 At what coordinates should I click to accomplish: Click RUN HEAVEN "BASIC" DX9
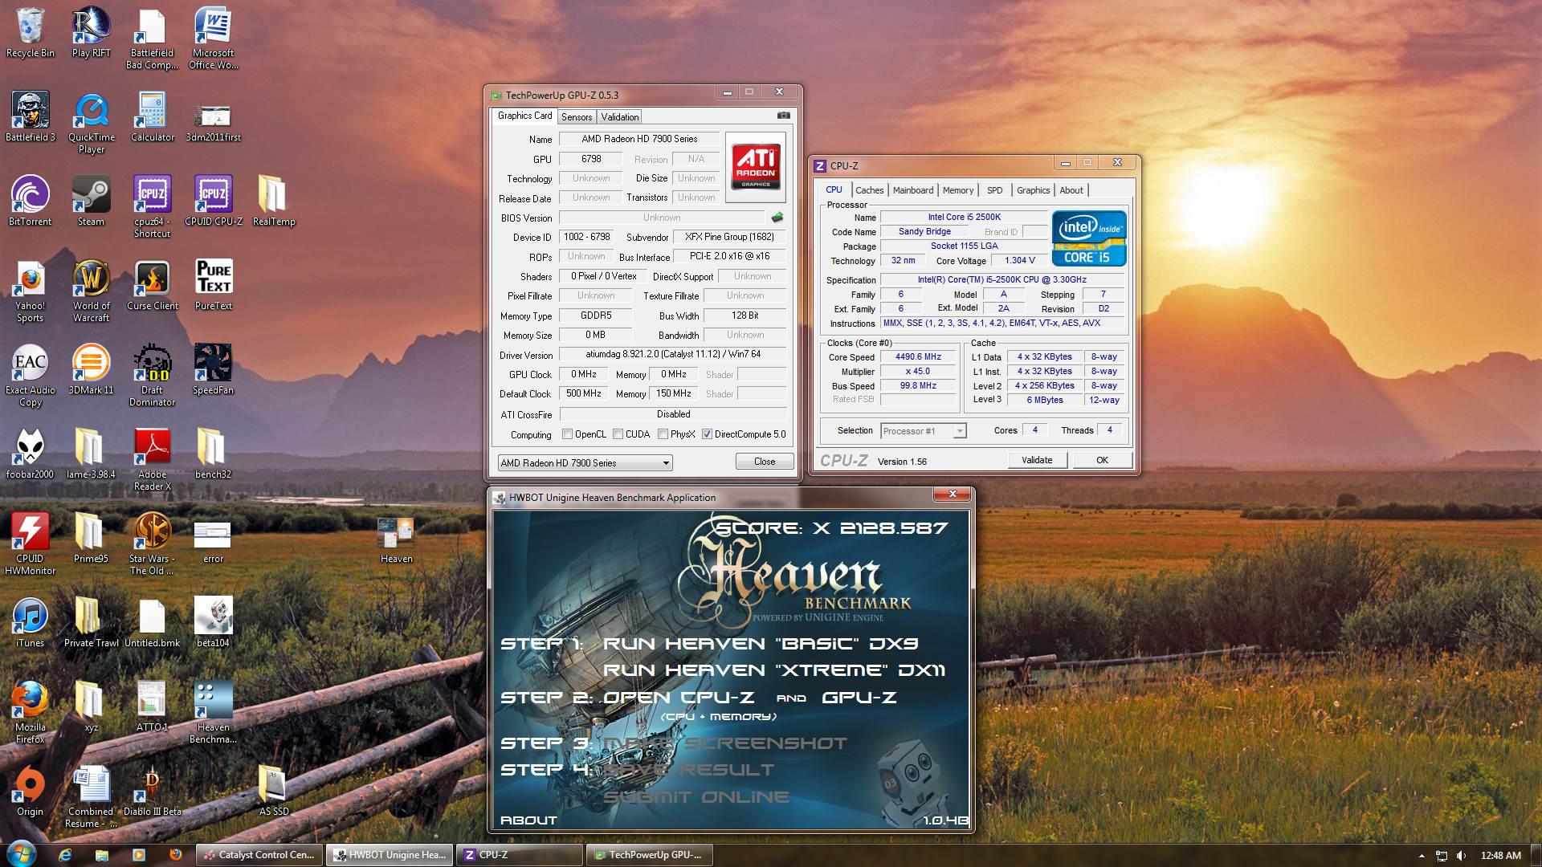761,644
